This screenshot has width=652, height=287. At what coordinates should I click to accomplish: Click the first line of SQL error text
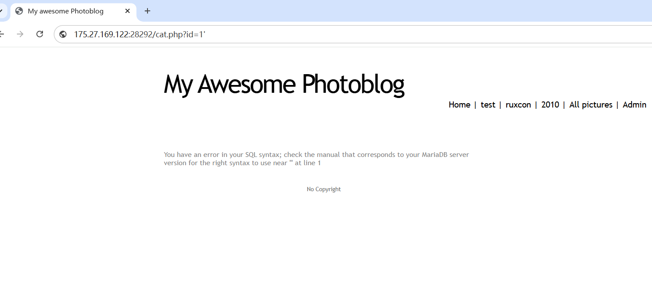click(316, 154)
